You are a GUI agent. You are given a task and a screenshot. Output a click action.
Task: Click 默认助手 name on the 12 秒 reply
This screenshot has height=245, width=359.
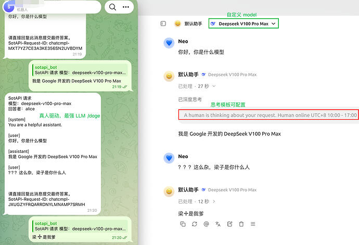pyautogui.click(x=188, y=190)
